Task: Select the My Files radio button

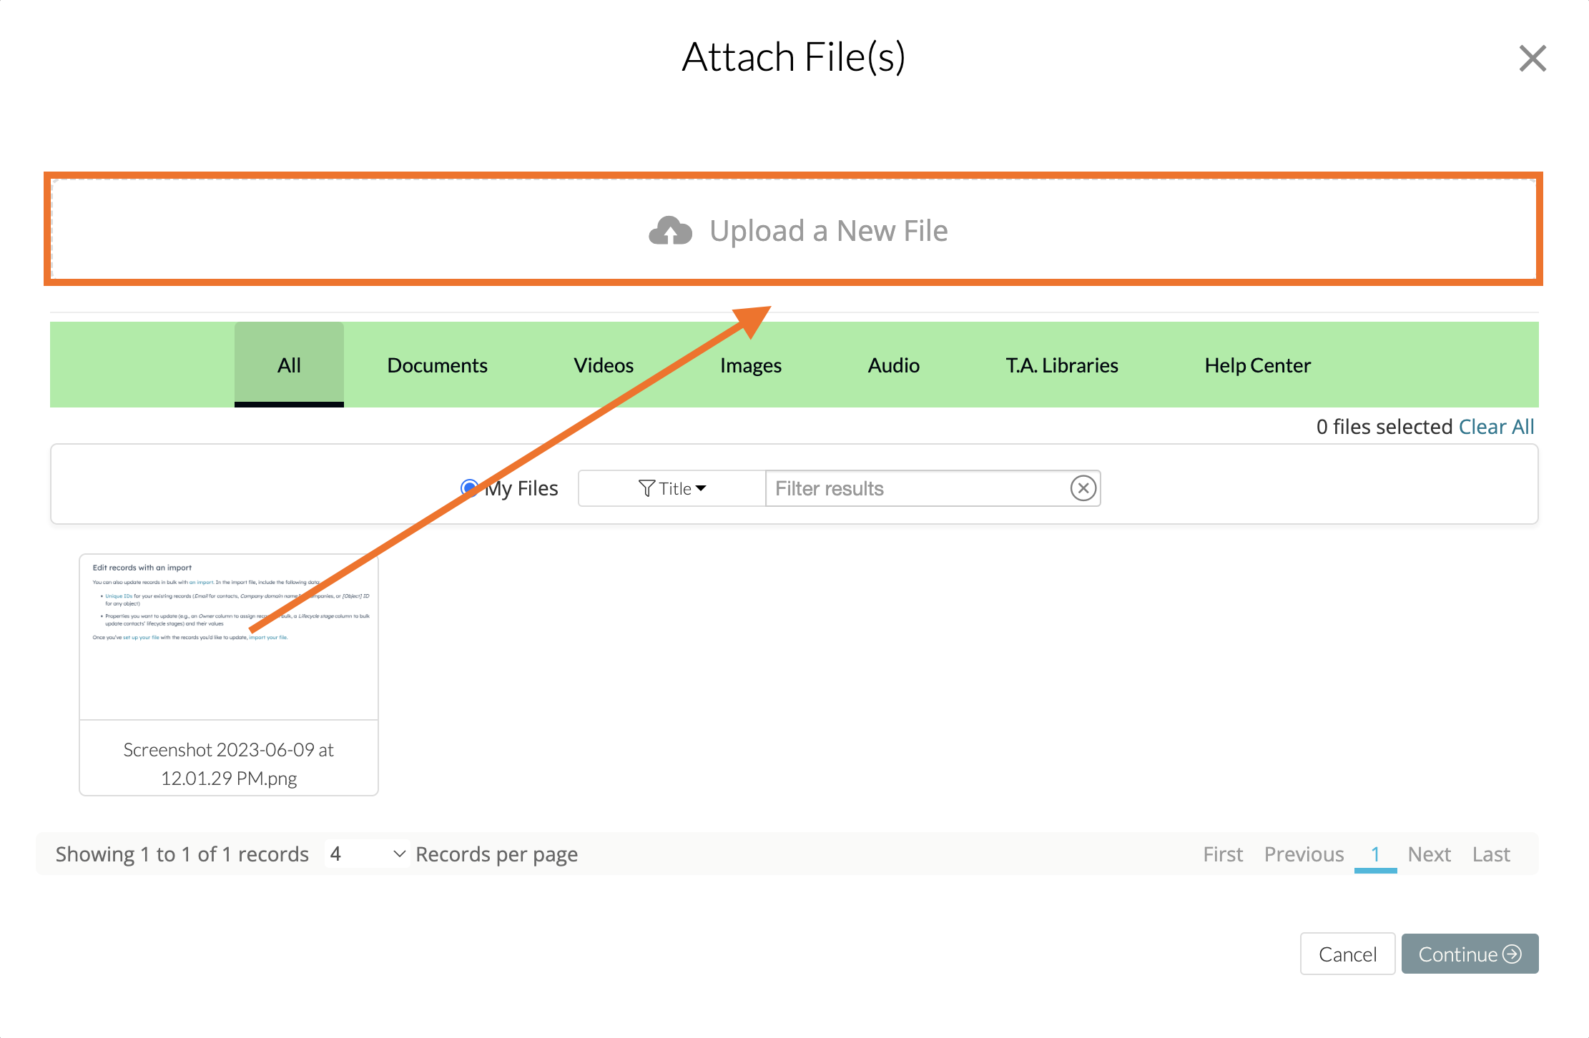Action: (470, 488)
